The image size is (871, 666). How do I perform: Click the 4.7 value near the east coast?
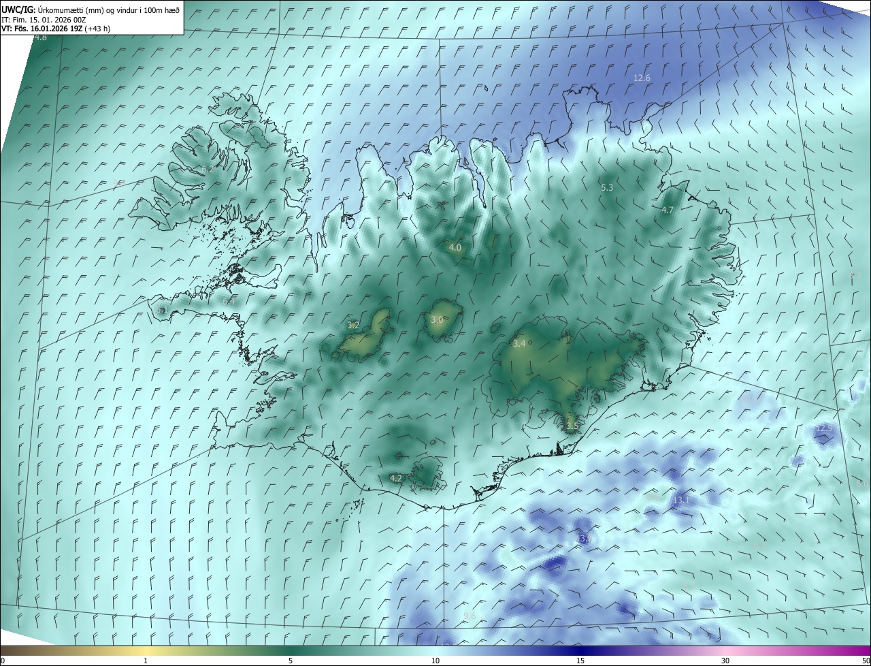pyautogui.click(x=667, y=210)
